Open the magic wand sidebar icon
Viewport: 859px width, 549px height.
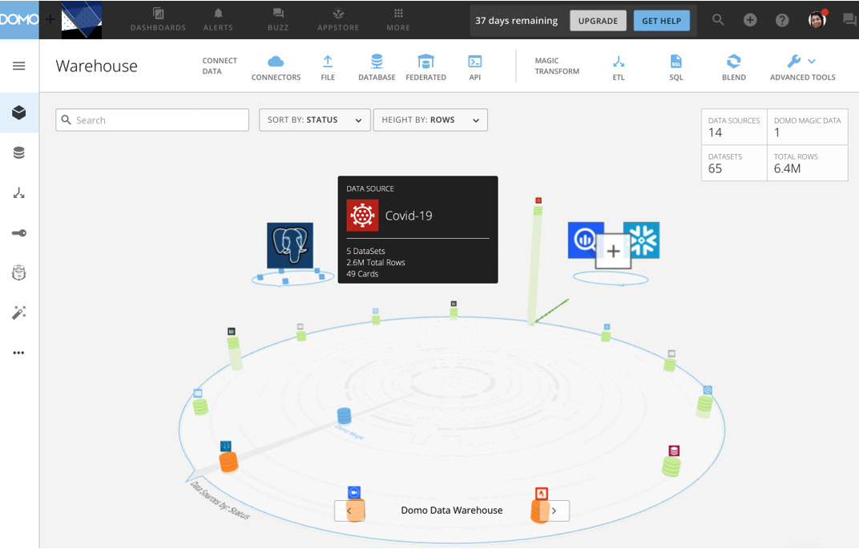19,313
